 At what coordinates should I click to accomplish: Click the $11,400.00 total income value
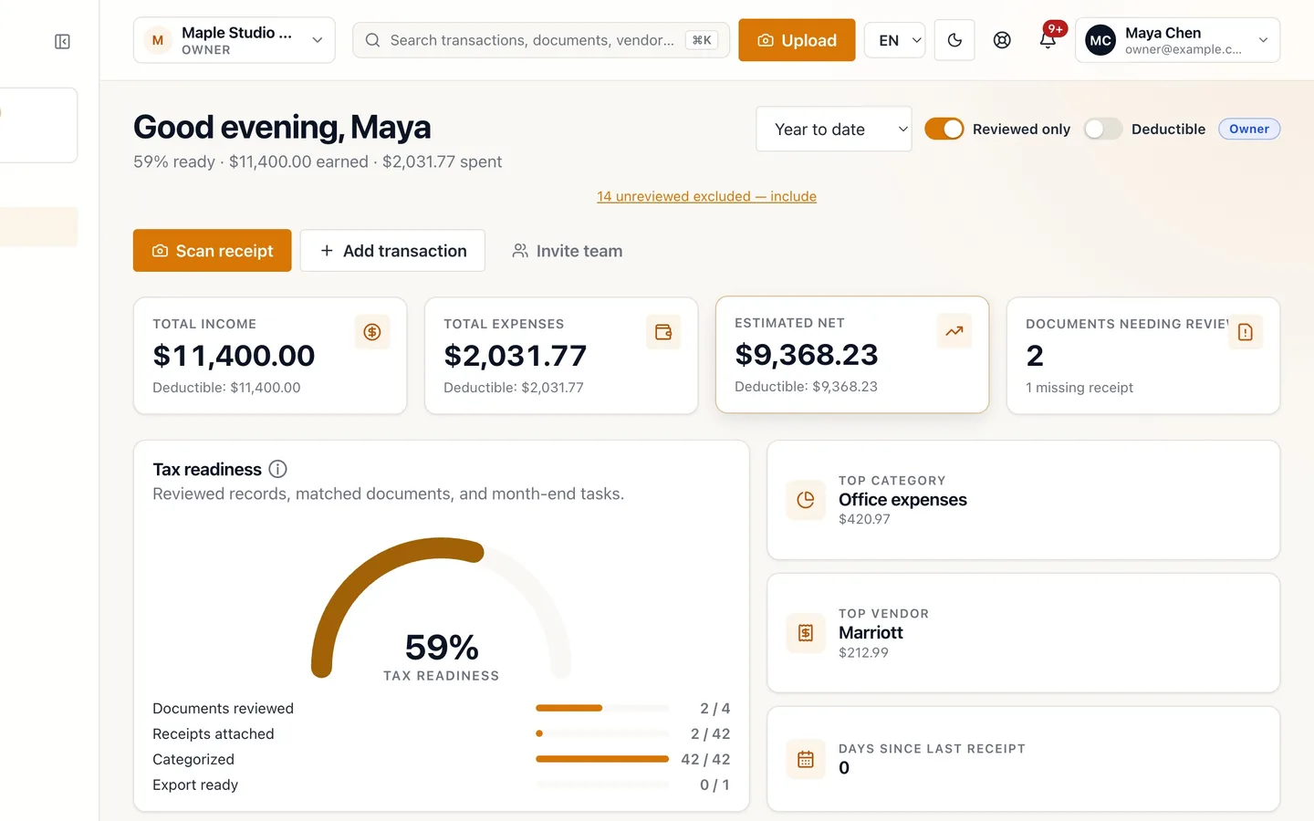tap(234, 356)
